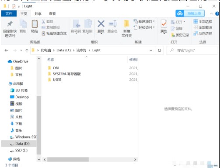The height and width of the screenshot is (168, 220).
Task: Select Pictures under OneDrive
Action: click(x=16, y=68)
